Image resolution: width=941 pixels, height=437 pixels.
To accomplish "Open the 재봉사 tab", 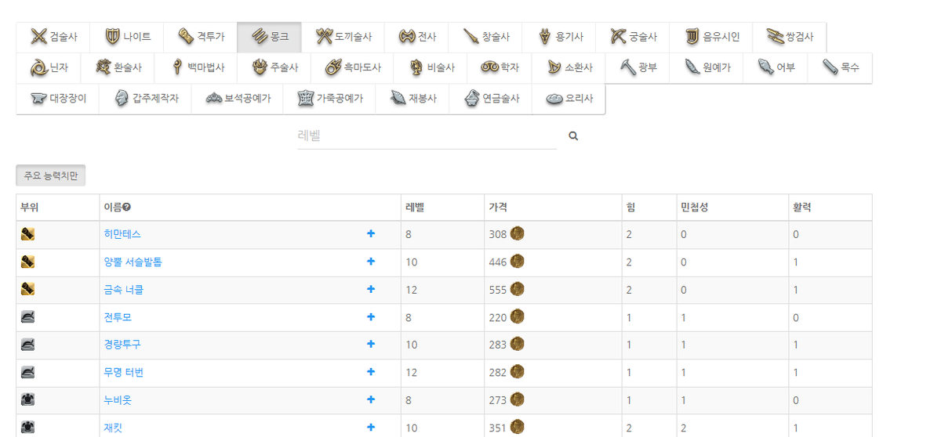I will pos(412,99).
